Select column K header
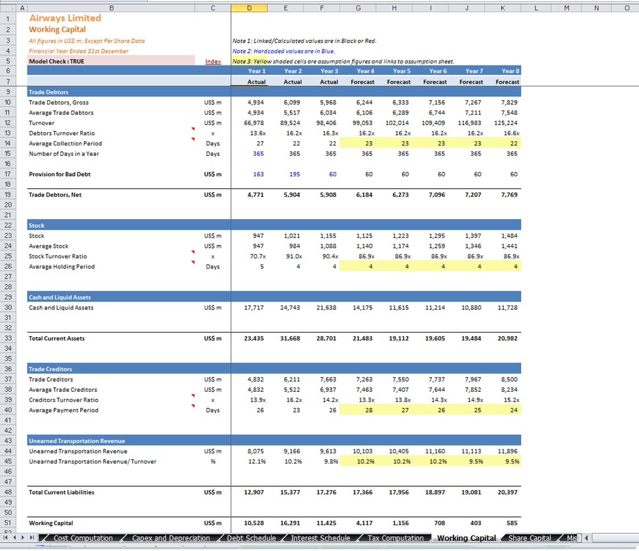Image resolution: width=639 pixels, height=551 pixels. click(503, 8)
